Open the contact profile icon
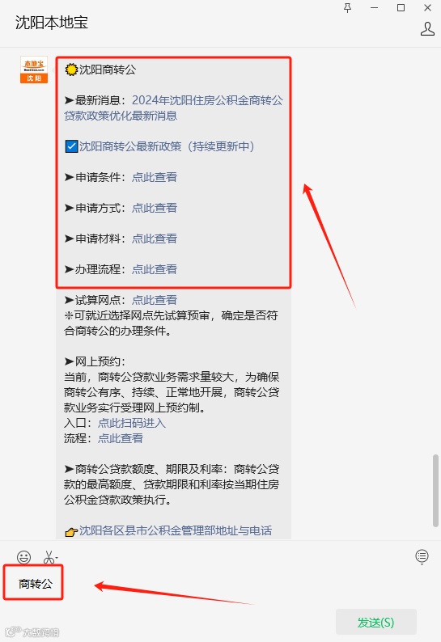The height and width of the screenshot is (642, 441). (x=427, y=29)
